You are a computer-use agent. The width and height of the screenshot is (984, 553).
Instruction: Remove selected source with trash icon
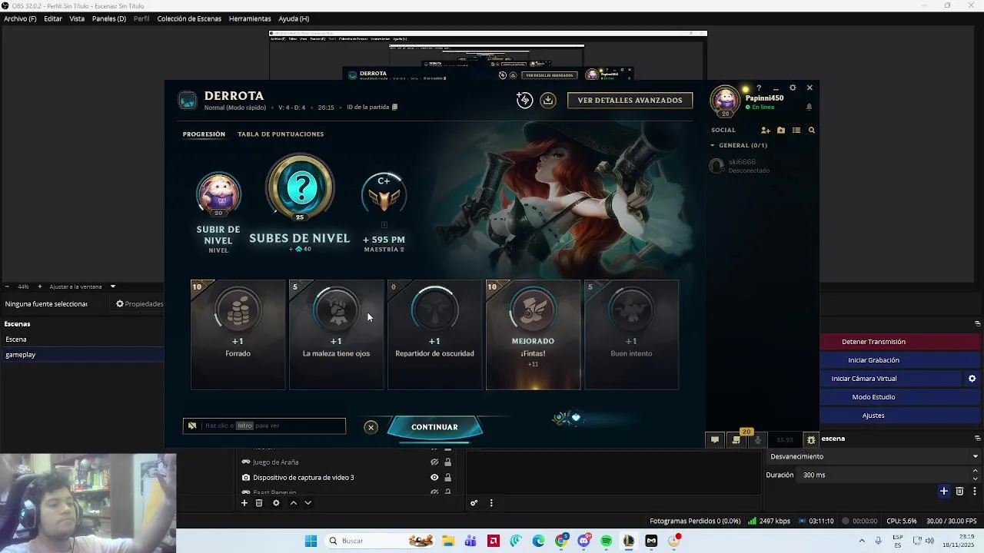tap(259, 503)
